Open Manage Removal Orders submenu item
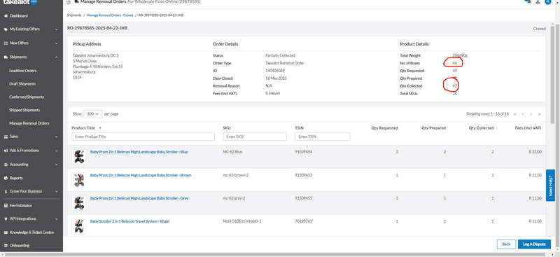This screenshot has width=560, height=257. [x=29, y=123]
